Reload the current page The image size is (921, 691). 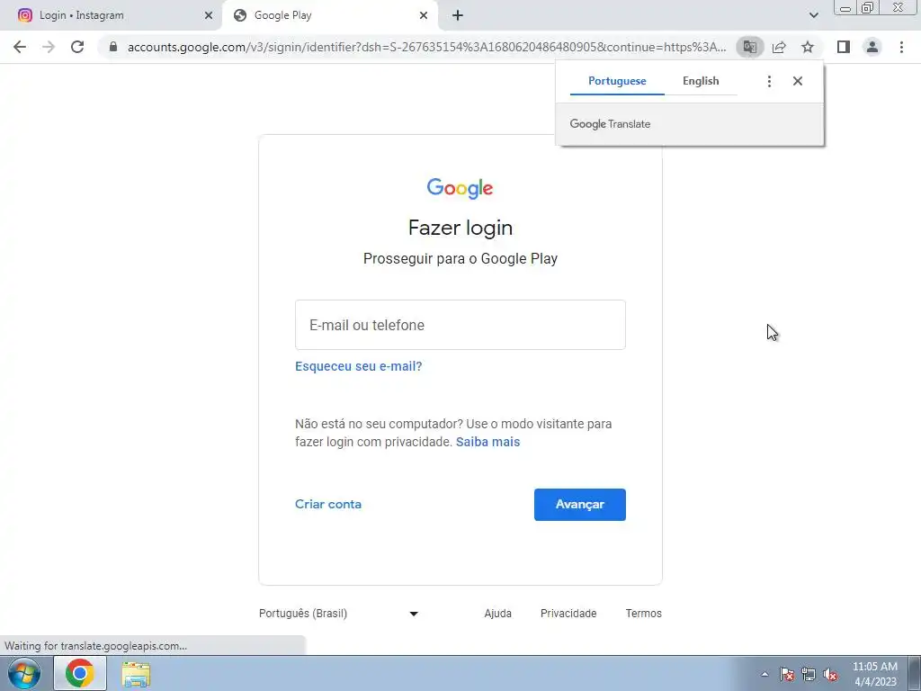click(77, 47)
